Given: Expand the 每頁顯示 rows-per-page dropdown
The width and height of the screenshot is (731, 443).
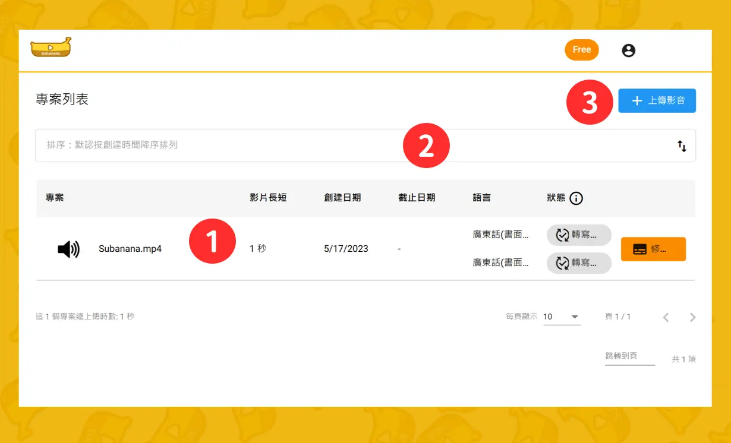Looking at the screenshot, I should (x=562, y=317).
